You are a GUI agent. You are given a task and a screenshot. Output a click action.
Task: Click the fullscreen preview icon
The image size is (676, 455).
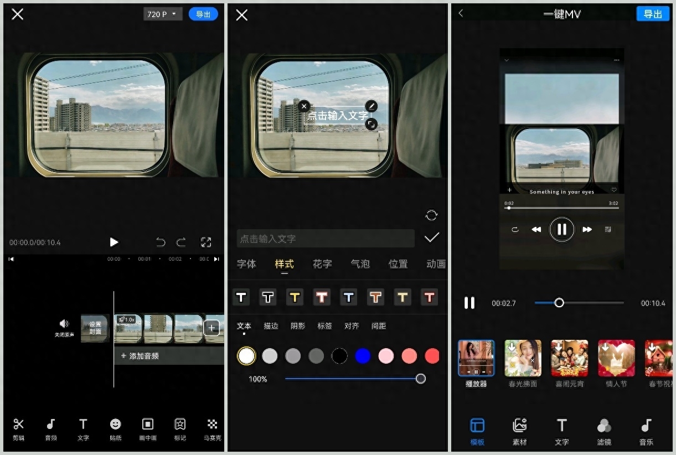click(206, 242)
